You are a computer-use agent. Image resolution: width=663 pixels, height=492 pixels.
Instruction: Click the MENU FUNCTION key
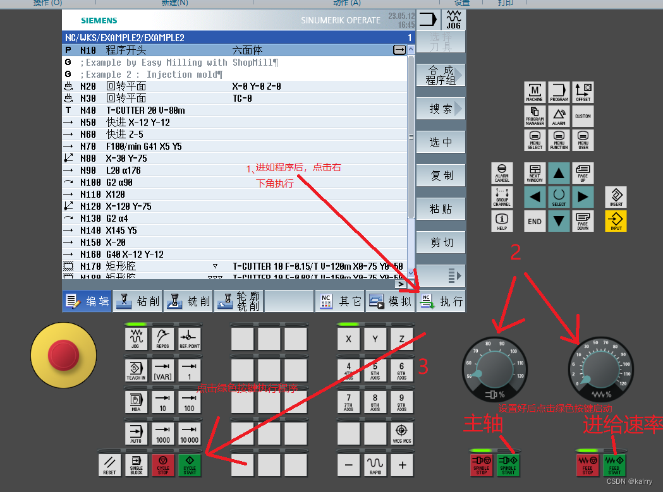point(559,140)
